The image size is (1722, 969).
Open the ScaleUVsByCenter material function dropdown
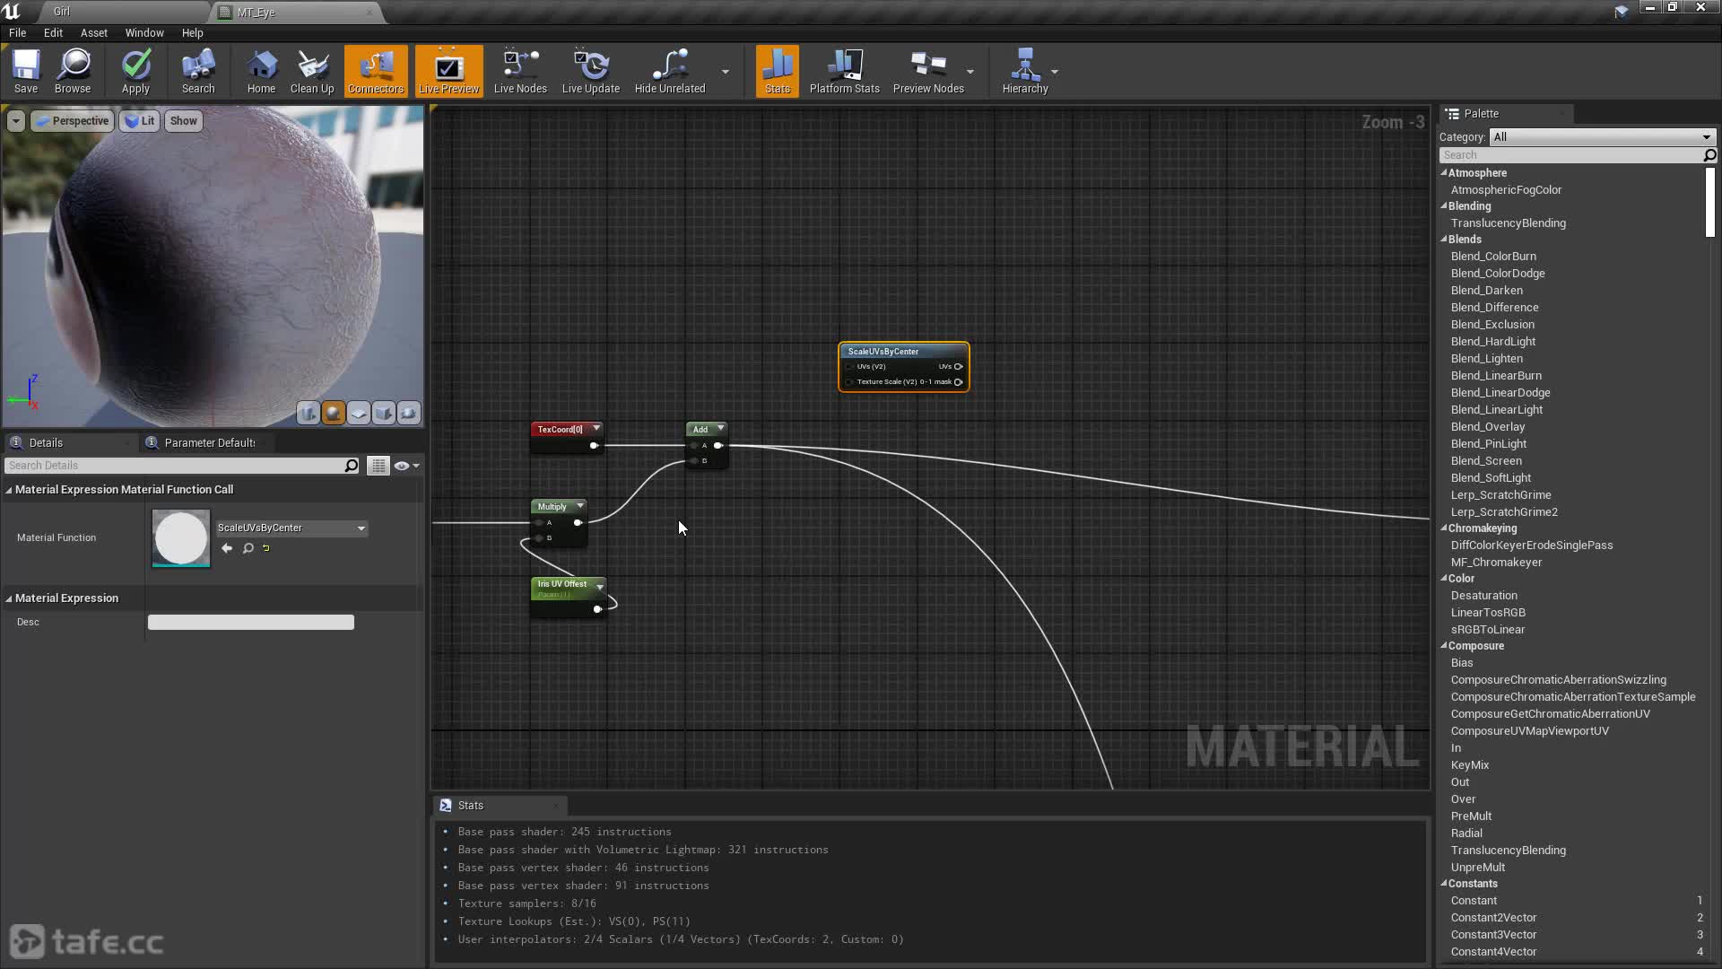[x=291, y=528]
